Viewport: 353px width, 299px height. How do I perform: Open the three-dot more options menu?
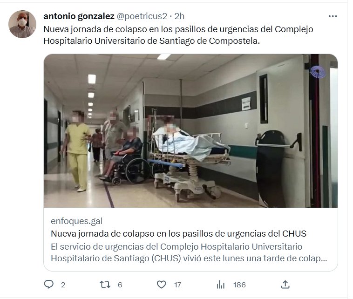[x=333, y=16]
